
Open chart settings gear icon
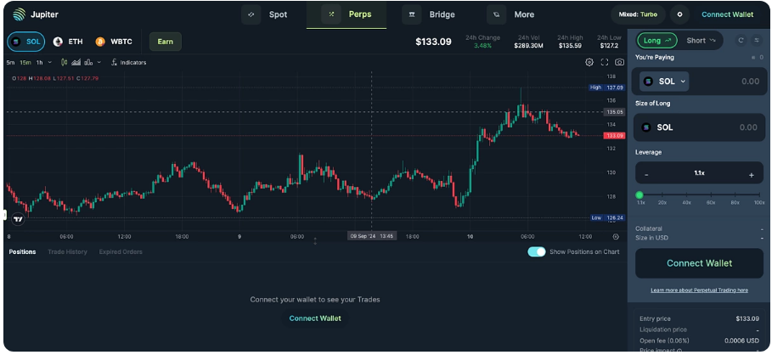tap(589, 63)
